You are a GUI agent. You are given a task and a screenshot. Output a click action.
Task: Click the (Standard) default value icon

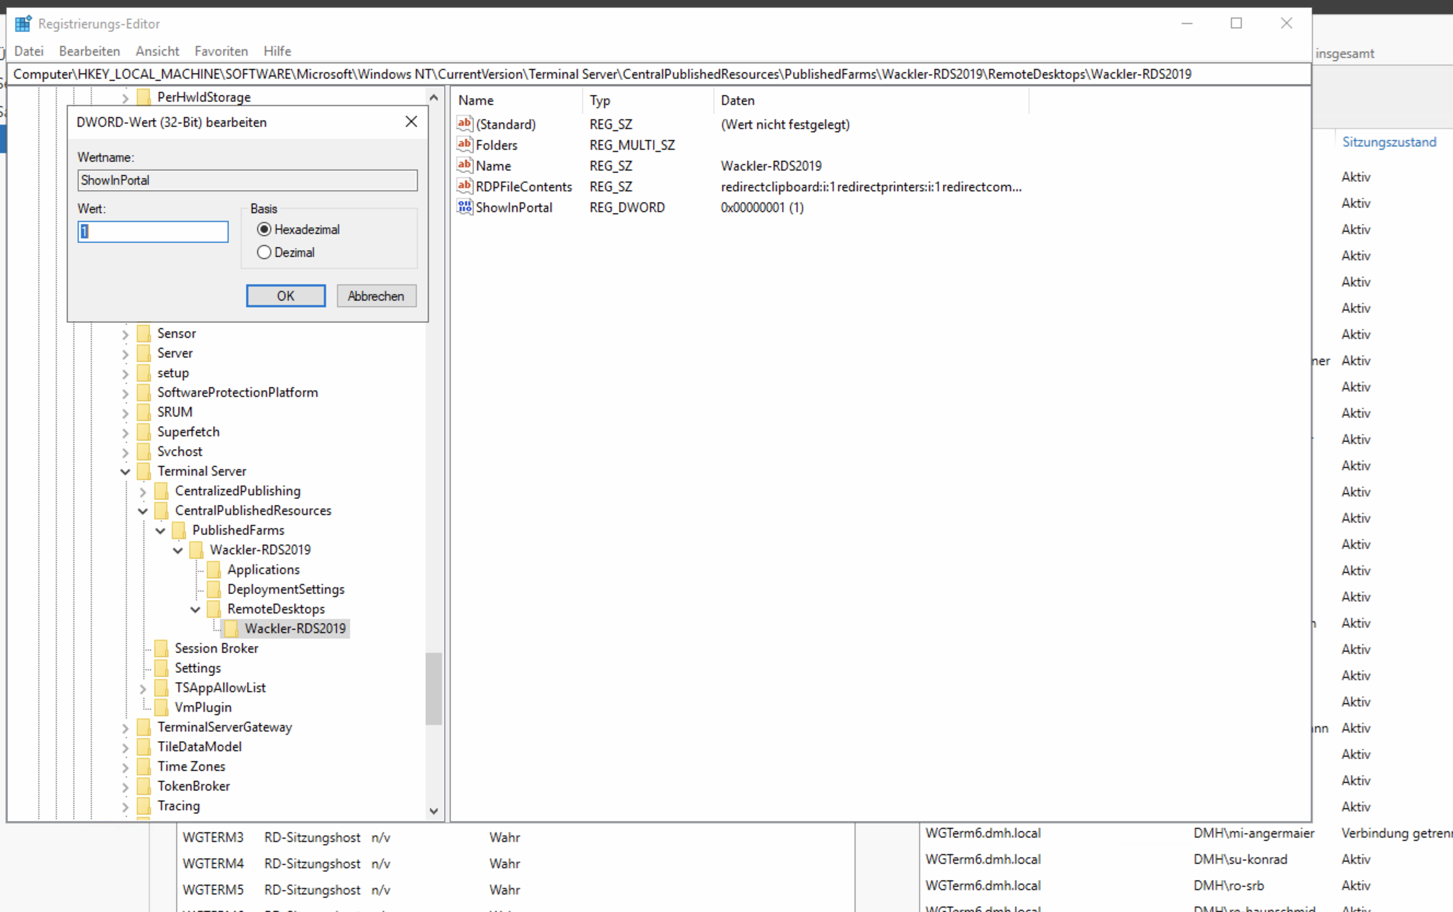[x=464, y=124]
